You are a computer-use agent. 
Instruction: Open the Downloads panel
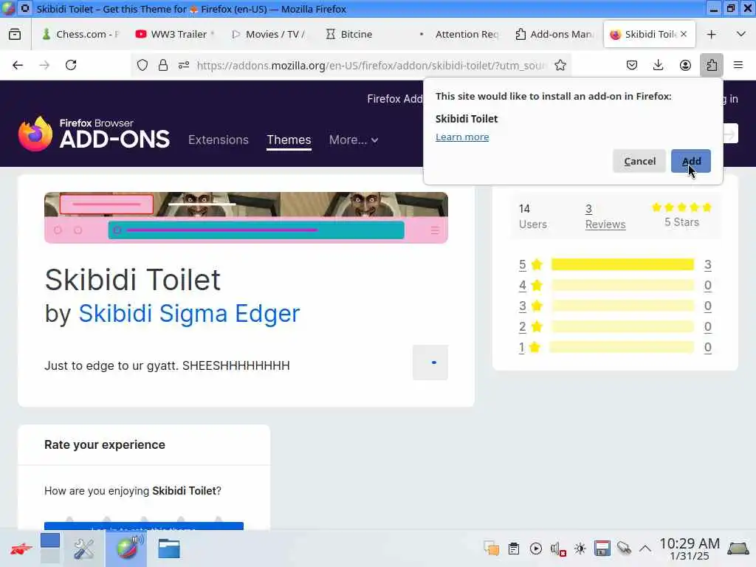point(658,65)
